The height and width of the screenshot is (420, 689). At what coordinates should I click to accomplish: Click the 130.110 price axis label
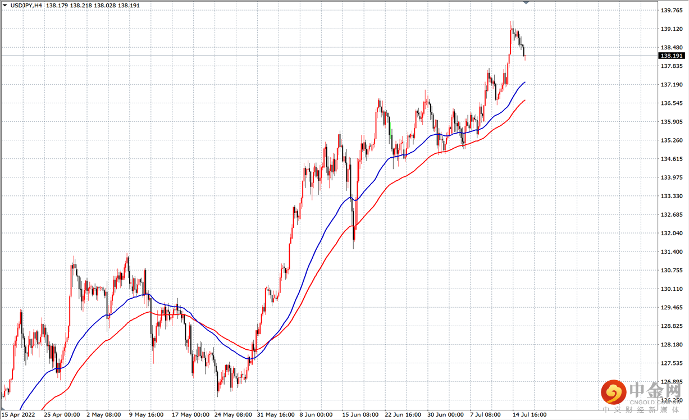672,289
